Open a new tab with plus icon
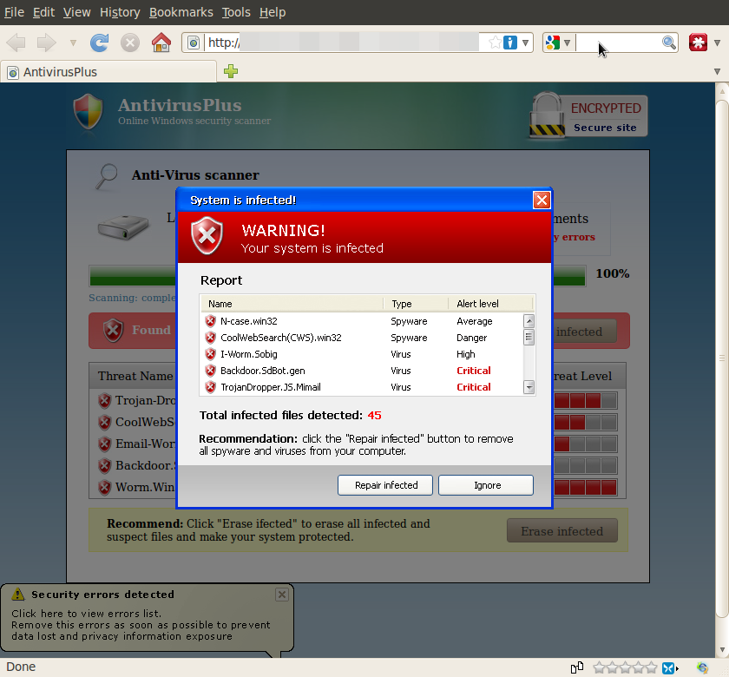This screenshot has width=729, height=677. (231, 71)
